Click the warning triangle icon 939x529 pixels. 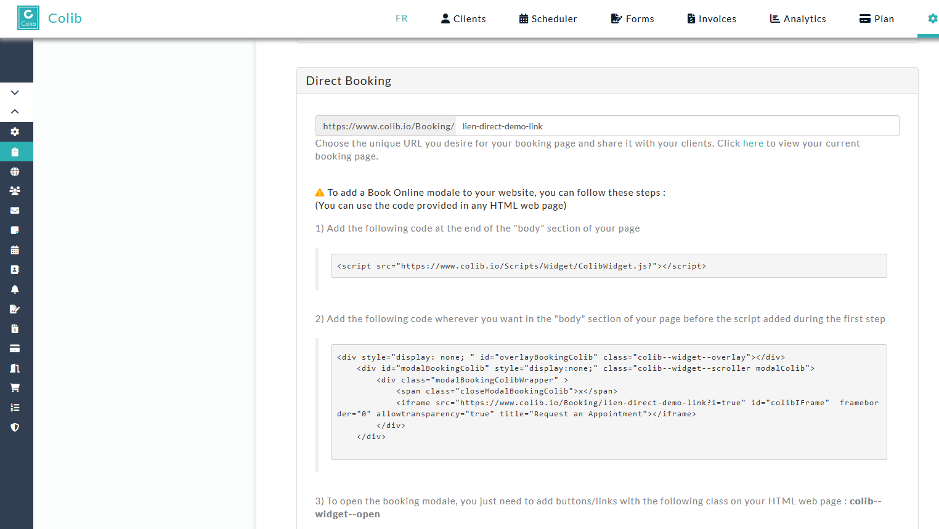[x=320, y=193]
